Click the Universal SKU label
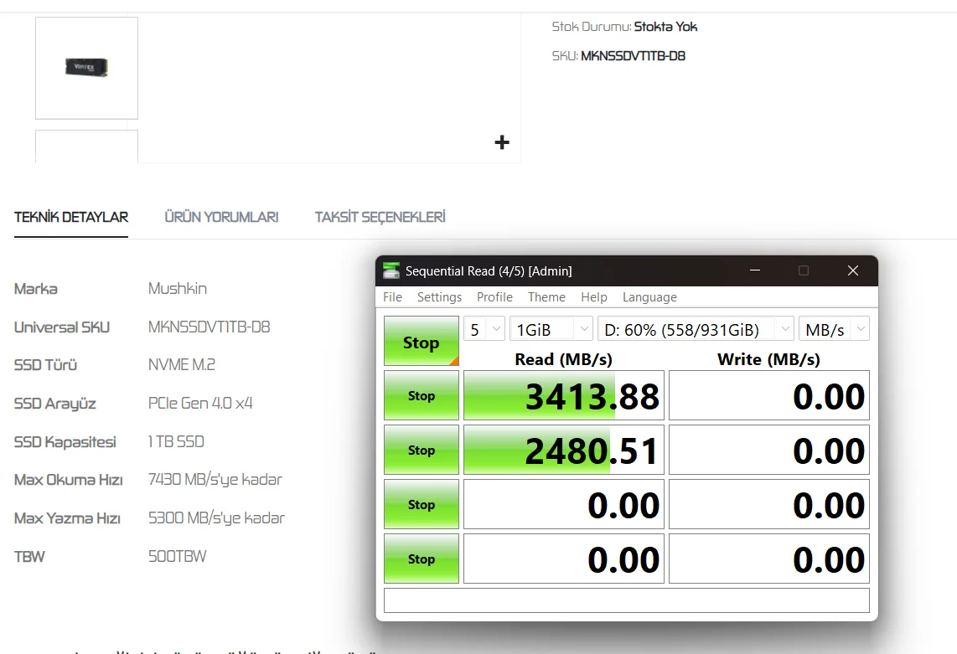This screenshot has height=654, width=957. click(62, 327)
